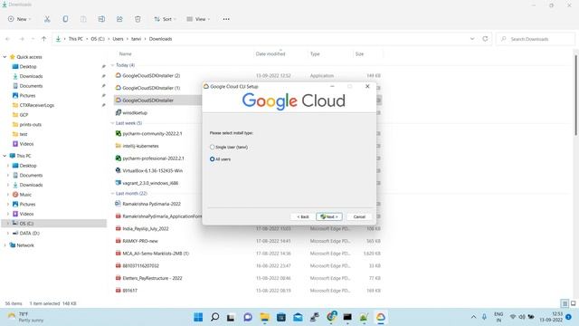The width and height of the screenshot is (579, 326).
Task: Expand DATA (D:) drive node
Action: click(x=8, y=234)
